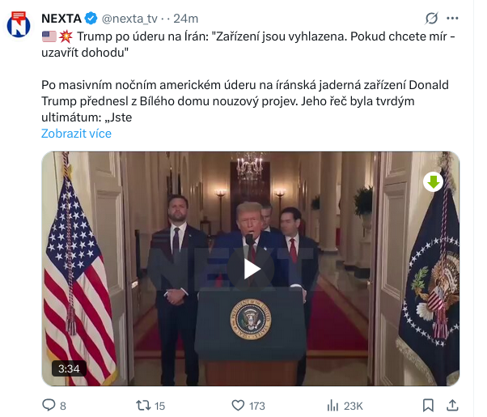Like the post with the heart icon
This screenshot has width=487, height=417.
tap(238, 405)
